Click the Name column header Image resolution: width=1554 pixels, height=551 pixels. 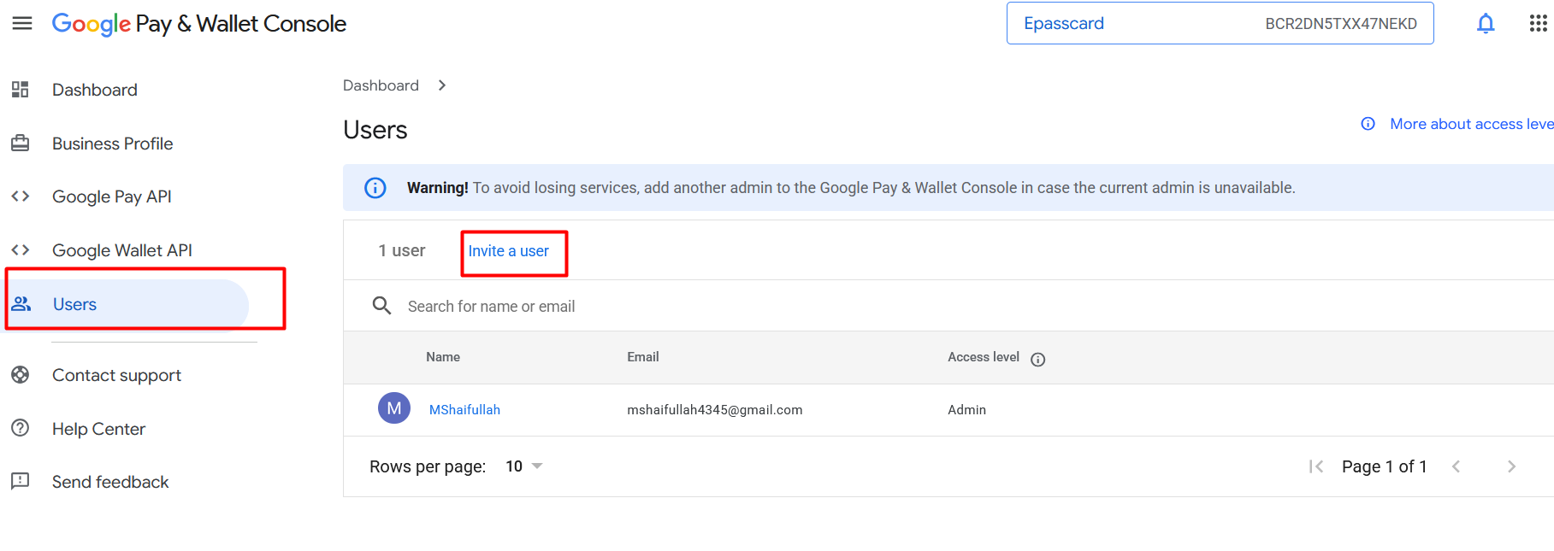point(443,357)
